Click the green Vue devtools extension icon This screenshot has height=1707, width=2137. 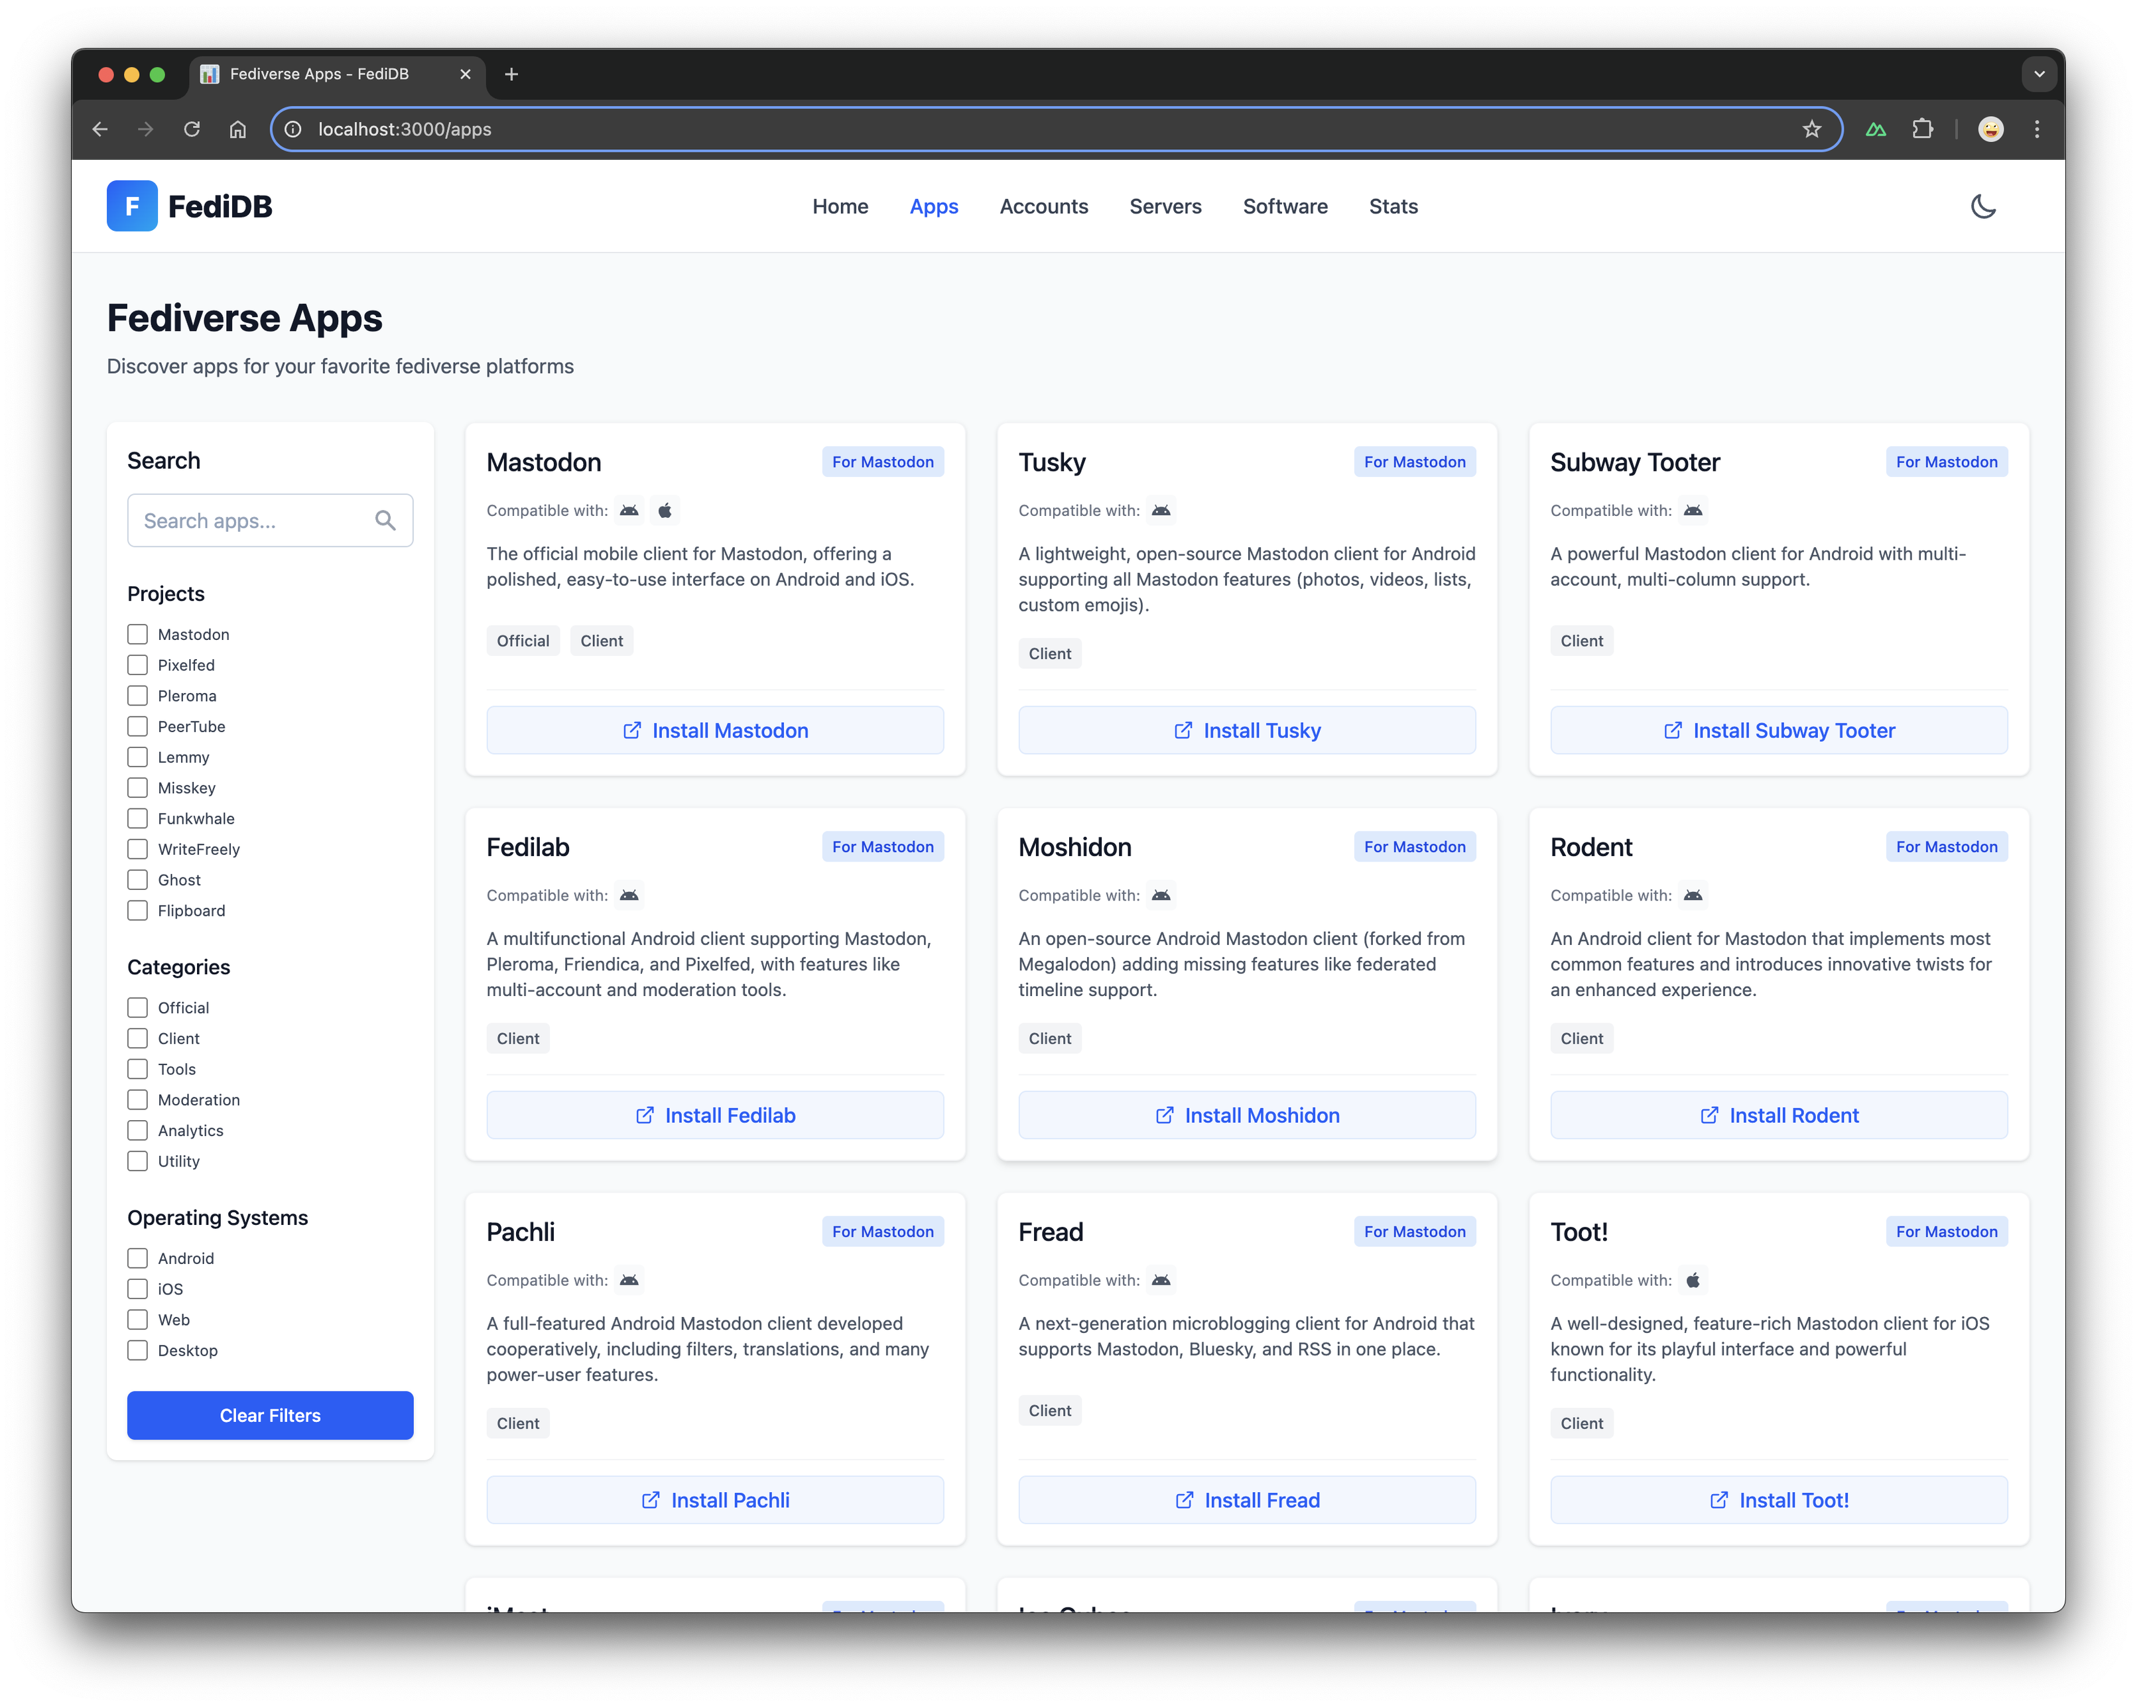[x=1875, y=129]
